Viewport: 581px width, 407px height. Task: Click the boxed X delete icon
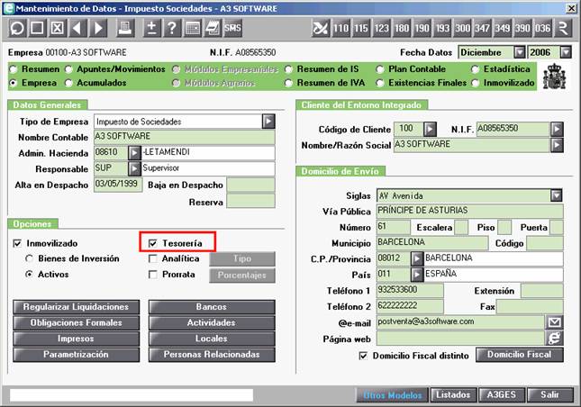coord(57,28)
